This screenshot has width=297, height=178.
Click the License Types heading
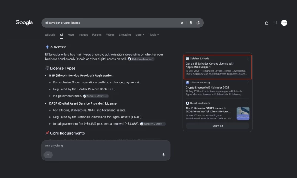pos(63,68)
